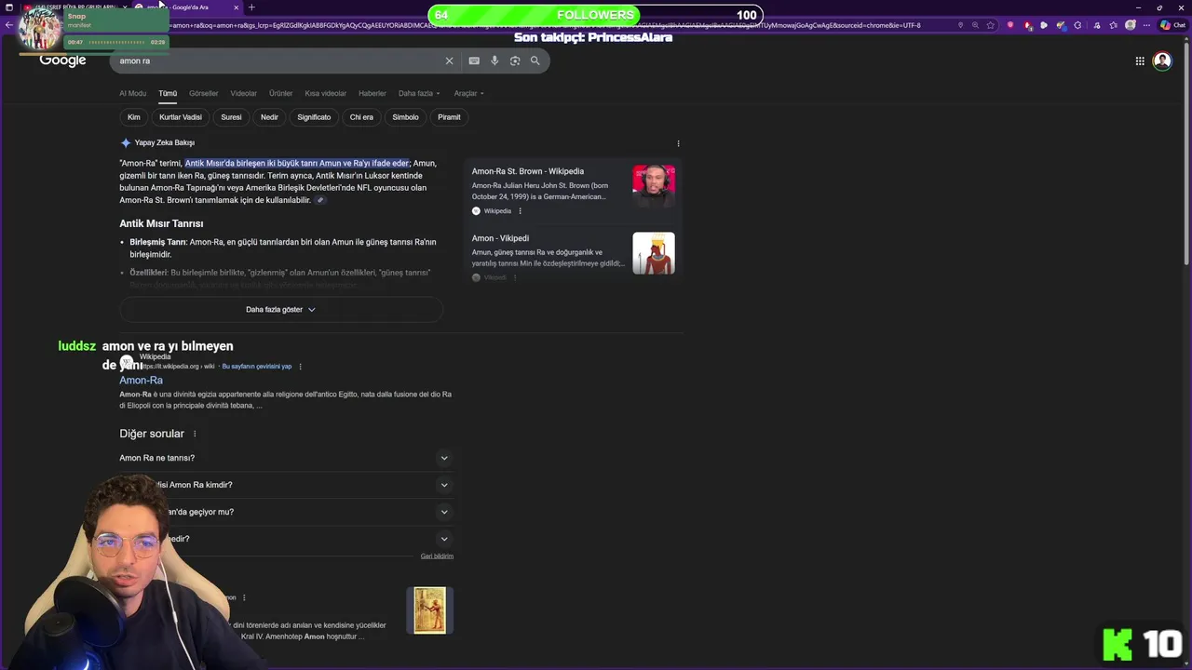Open the options dots beside Diğer sorular
Viewport: 1192px width, 670px height.
tap(195, 434)
